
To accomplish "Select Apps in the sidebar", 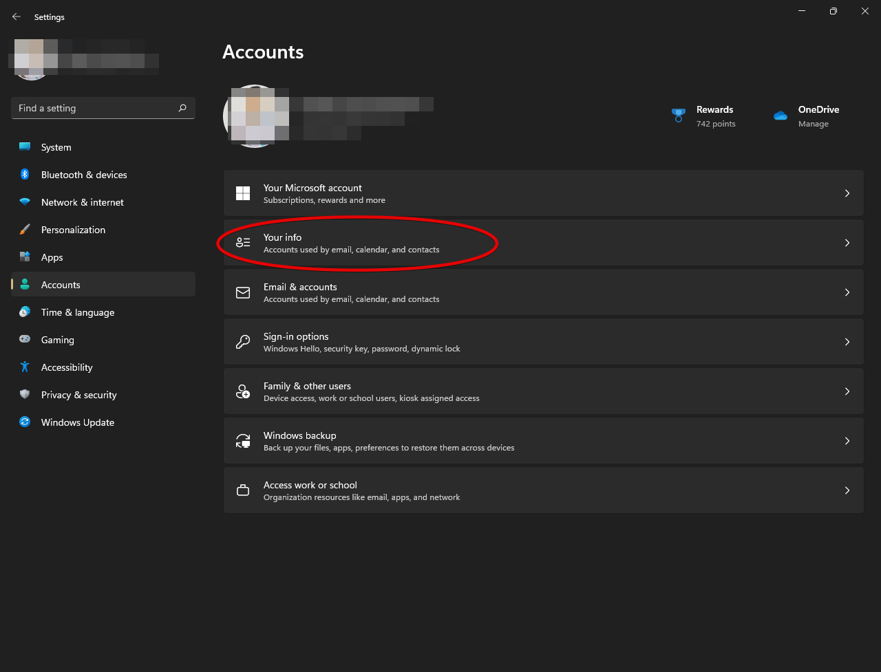I will tap(103, 257).
